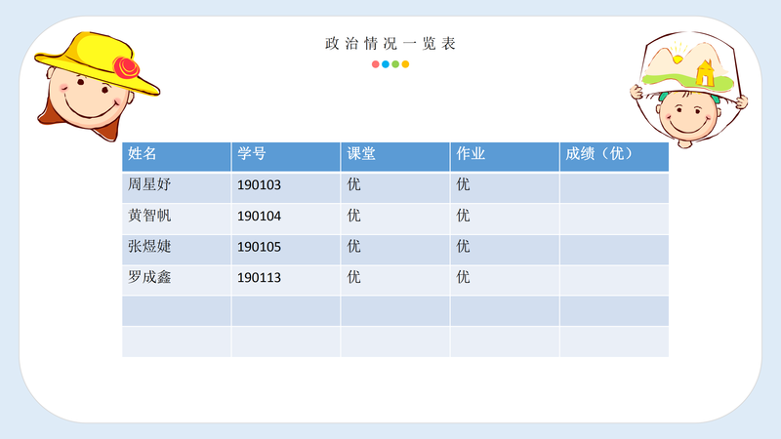Select the 姓名 header cell
This screenshot has height=439, width=781.
pyautogui.click(x=177, y=157)
